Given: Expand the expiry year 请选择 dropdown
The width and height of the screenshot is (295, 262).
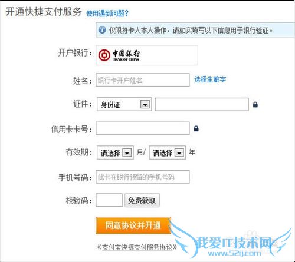Looking at the screenshot, I should [168, 152].
